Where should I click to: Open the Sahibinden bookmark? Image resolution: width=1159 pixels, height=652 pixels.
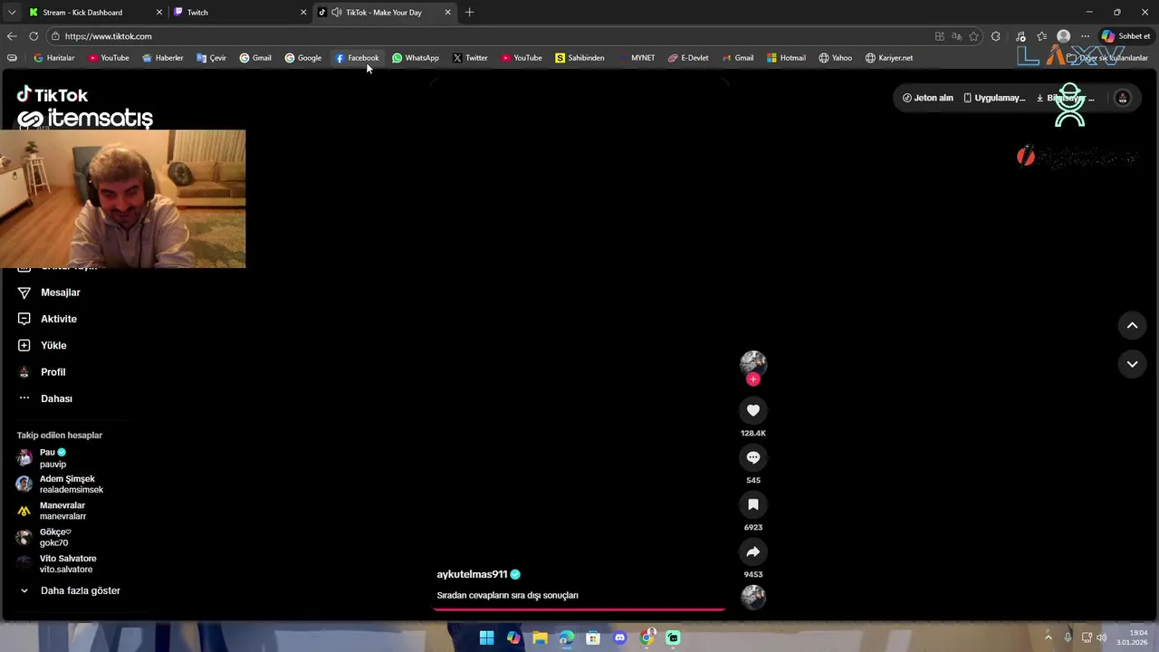tap(579, 58)
